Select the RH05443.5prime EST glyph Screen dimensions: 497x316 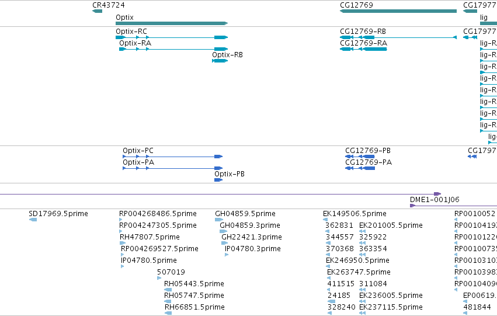(x=168, y=290)
